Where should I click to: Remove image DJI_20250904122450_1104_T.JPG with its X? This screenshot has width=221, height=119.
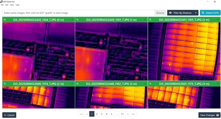click(x=72, y=20)
